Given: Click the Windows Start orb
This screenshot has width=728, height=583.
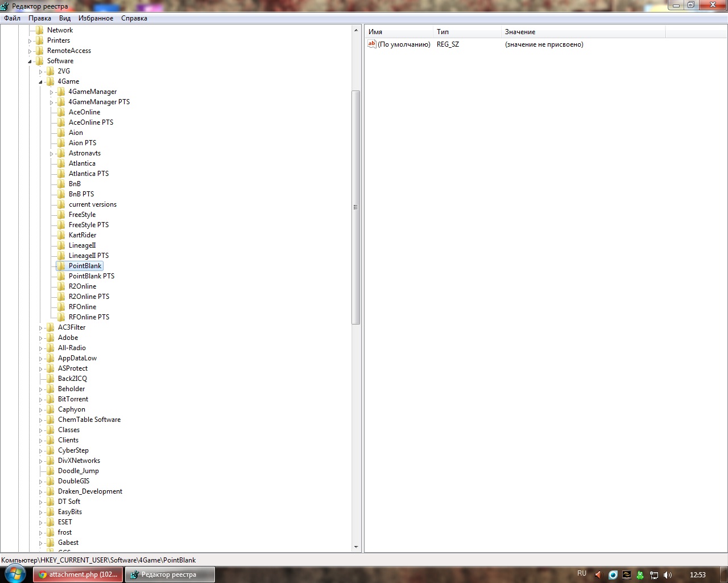Looking at the screenshot, I should point(14,574).
